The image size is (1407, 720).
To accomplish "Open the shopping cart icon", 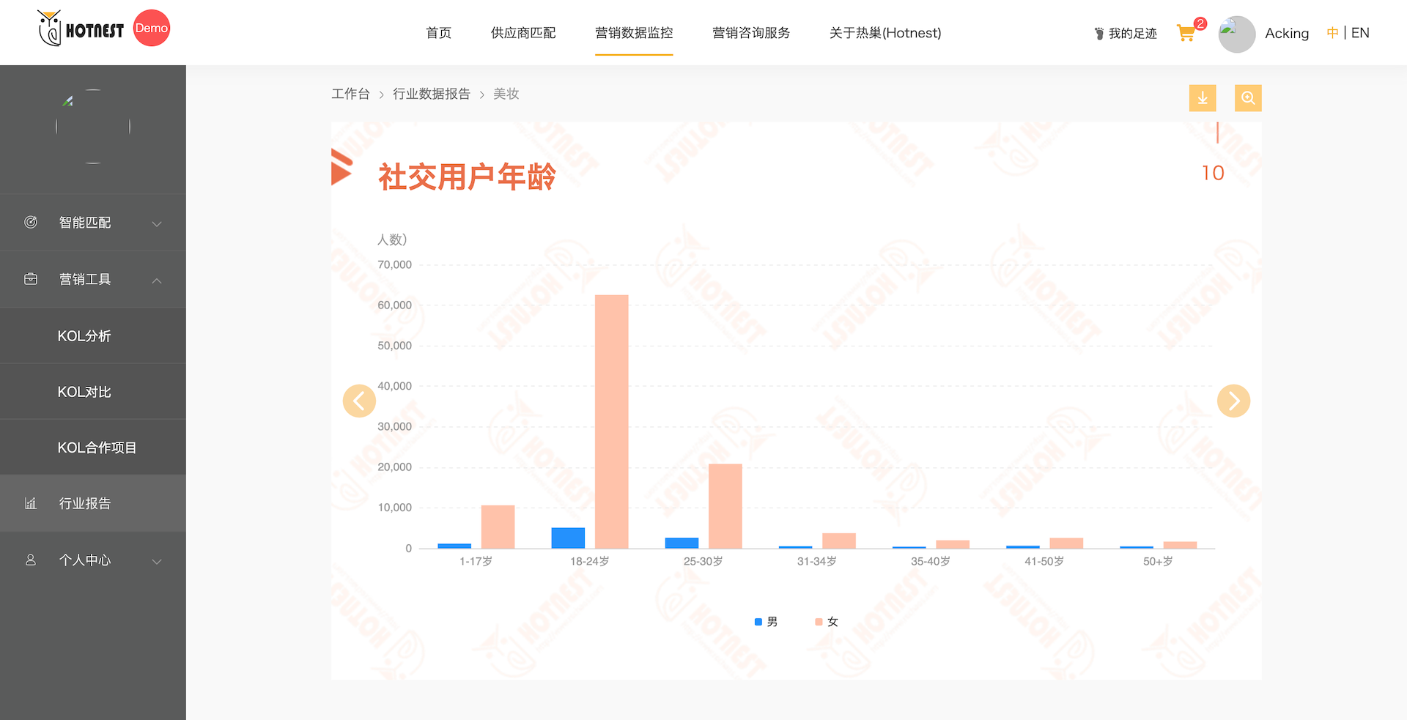I will pos(1186,33).
